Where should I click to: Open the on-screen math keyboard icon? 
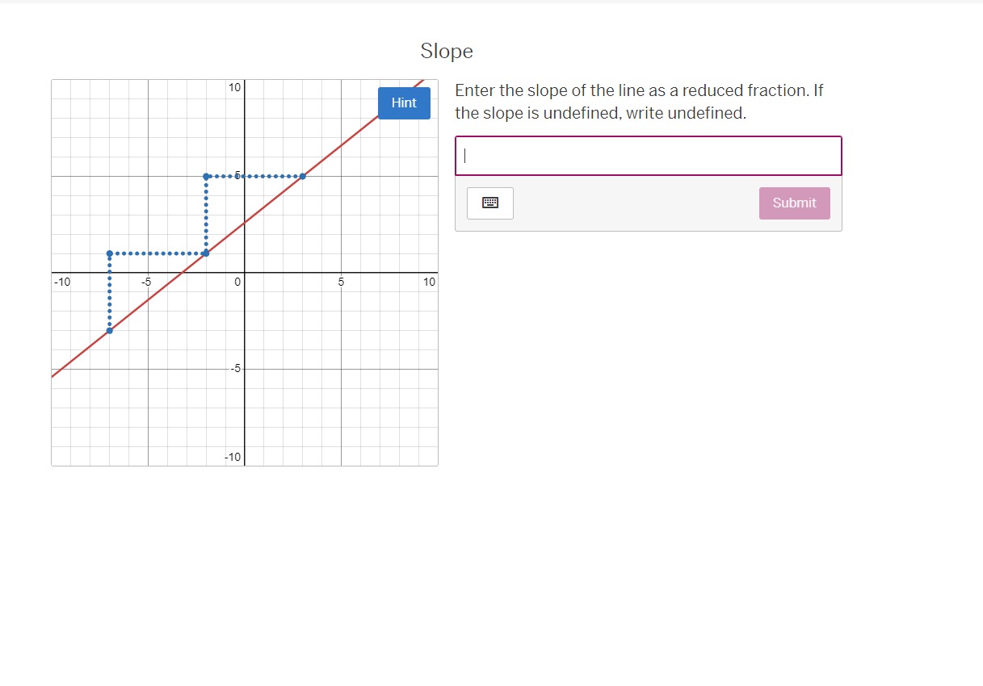pos(490,203)
